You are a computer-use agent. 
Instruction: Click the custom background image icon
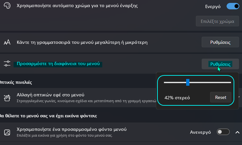(x=7, y=132)
